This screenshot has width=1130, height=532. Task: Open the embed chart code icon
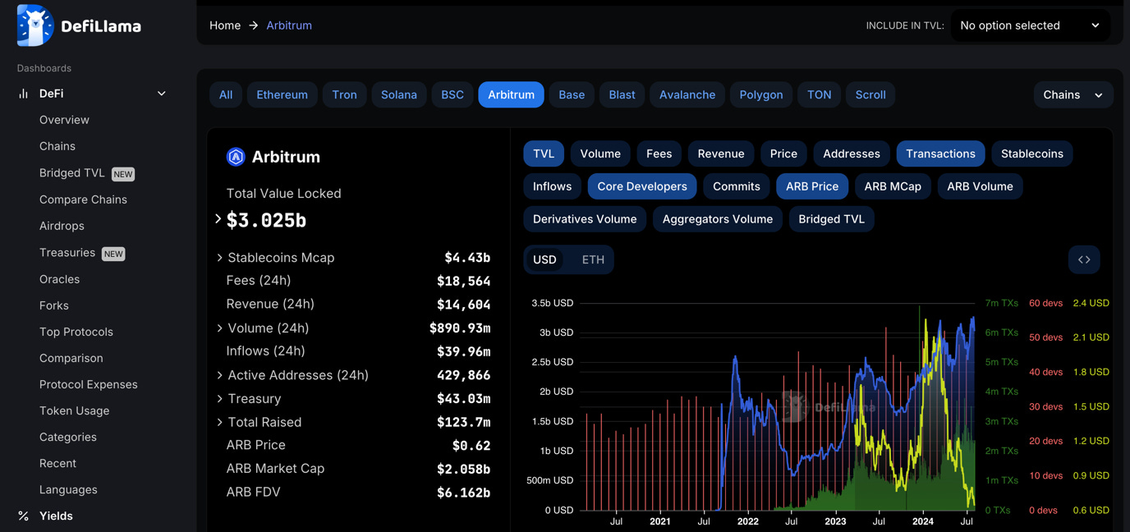[1084, 259]
